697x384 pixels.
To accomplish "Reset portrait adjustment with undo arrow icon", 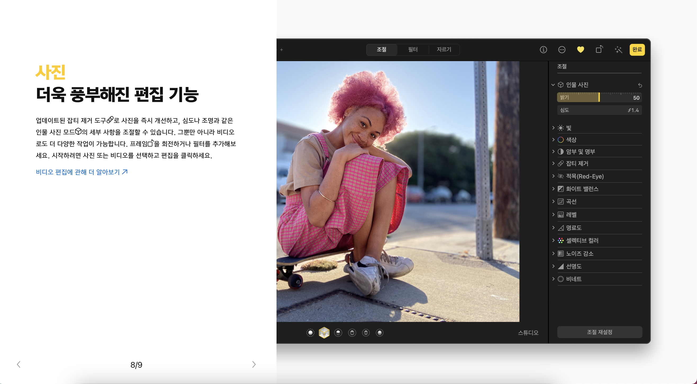I will pyautogui.click(x=640, y=85).
